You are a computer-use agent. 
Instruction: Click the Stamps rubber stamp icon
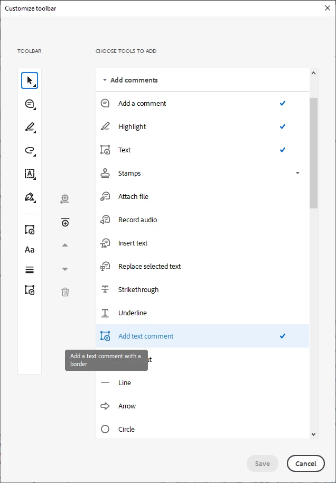click(x=105, y=173)
